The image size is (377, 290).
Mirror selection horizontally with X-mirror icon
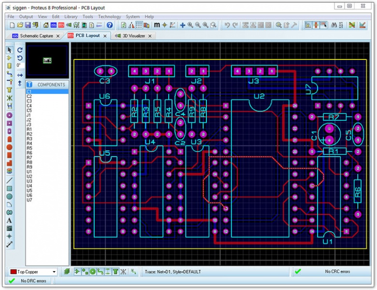[x=20, y=75]
